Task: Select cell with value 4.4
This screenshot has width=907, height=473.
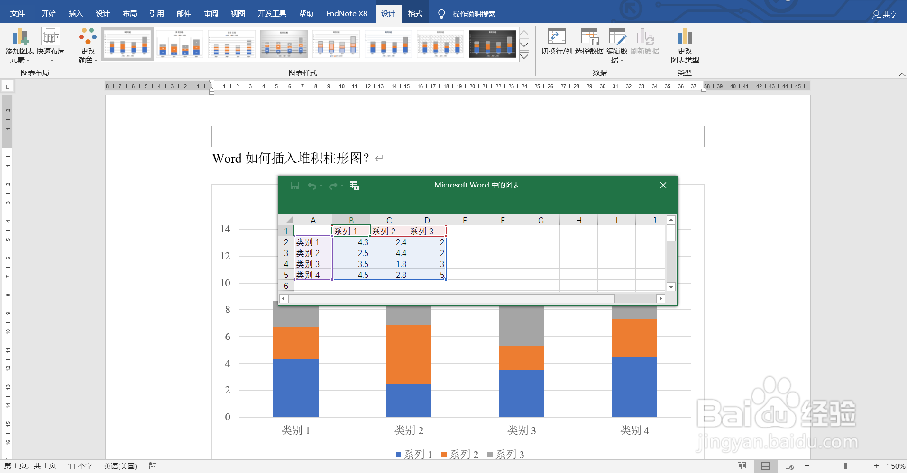Action: (389, 253)
